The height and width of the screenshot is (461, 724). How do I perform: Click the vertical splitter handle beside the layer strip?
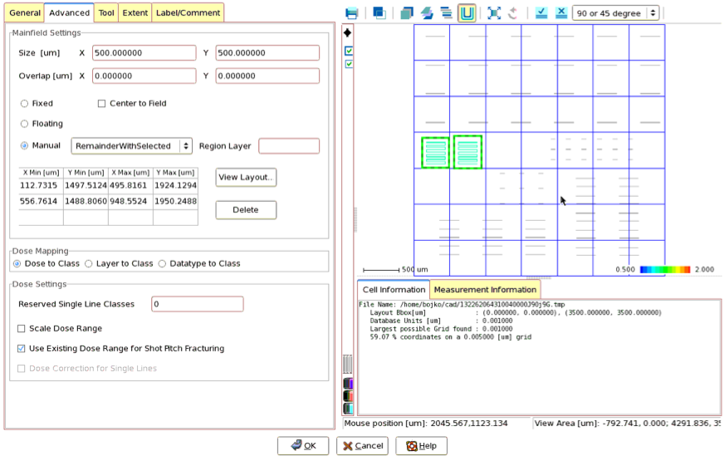pyautogui.click(x=355, y=219)
